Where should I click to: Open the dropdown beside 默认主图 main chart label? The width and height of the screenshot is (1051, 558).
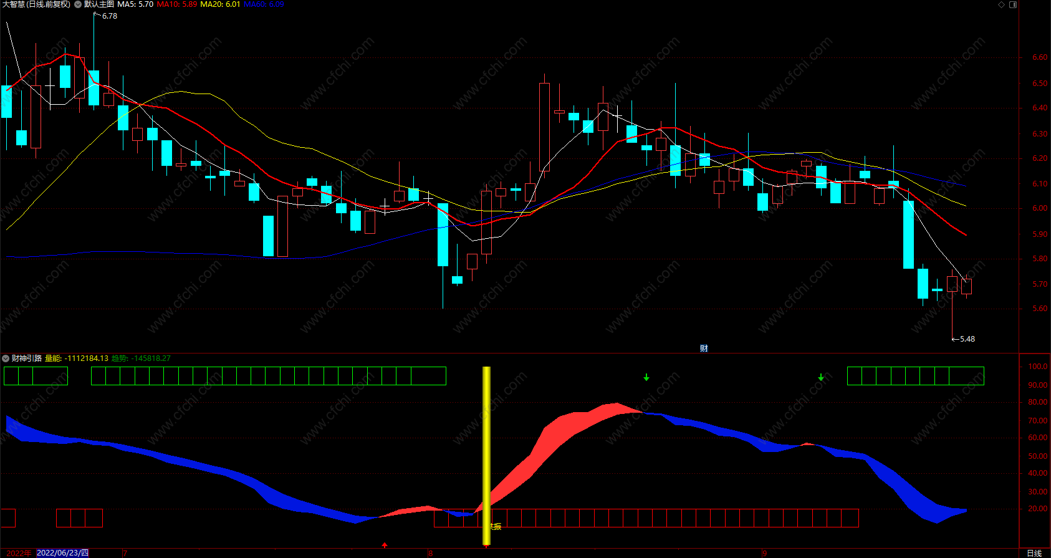[x=78, y=4]
